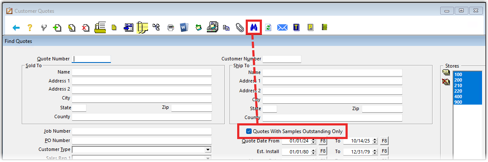Click the PO Number field
The height and width of the screenshot is (162, 488).
[x=142, y=141]
